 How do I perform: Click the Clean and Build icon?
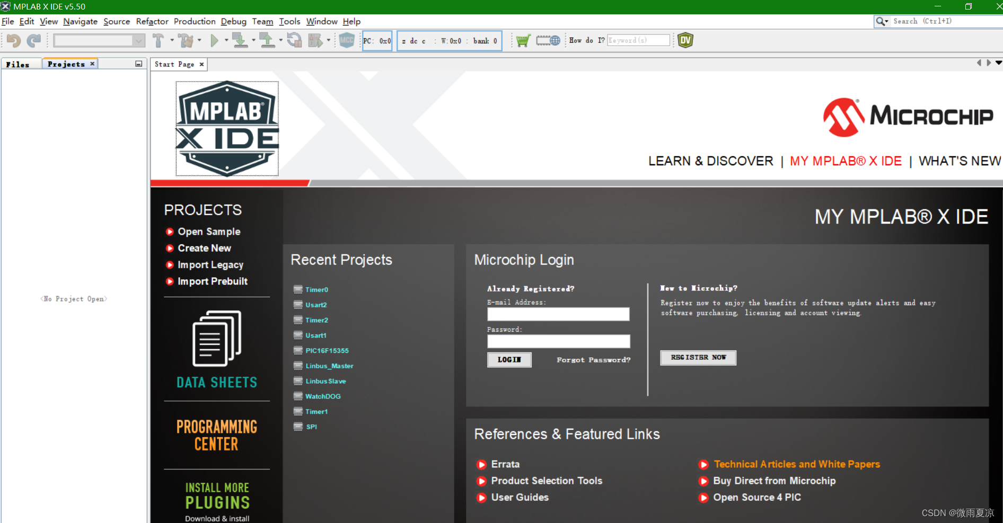[186, 40]
